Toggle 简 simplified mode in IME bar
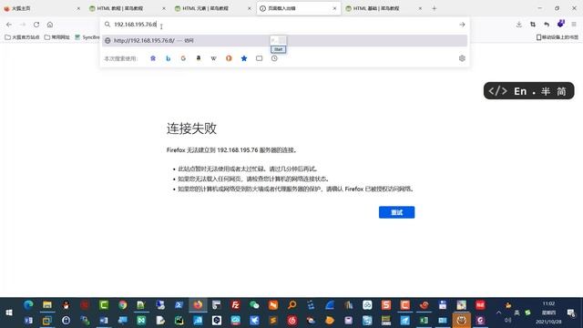 [x=561, y=91]
